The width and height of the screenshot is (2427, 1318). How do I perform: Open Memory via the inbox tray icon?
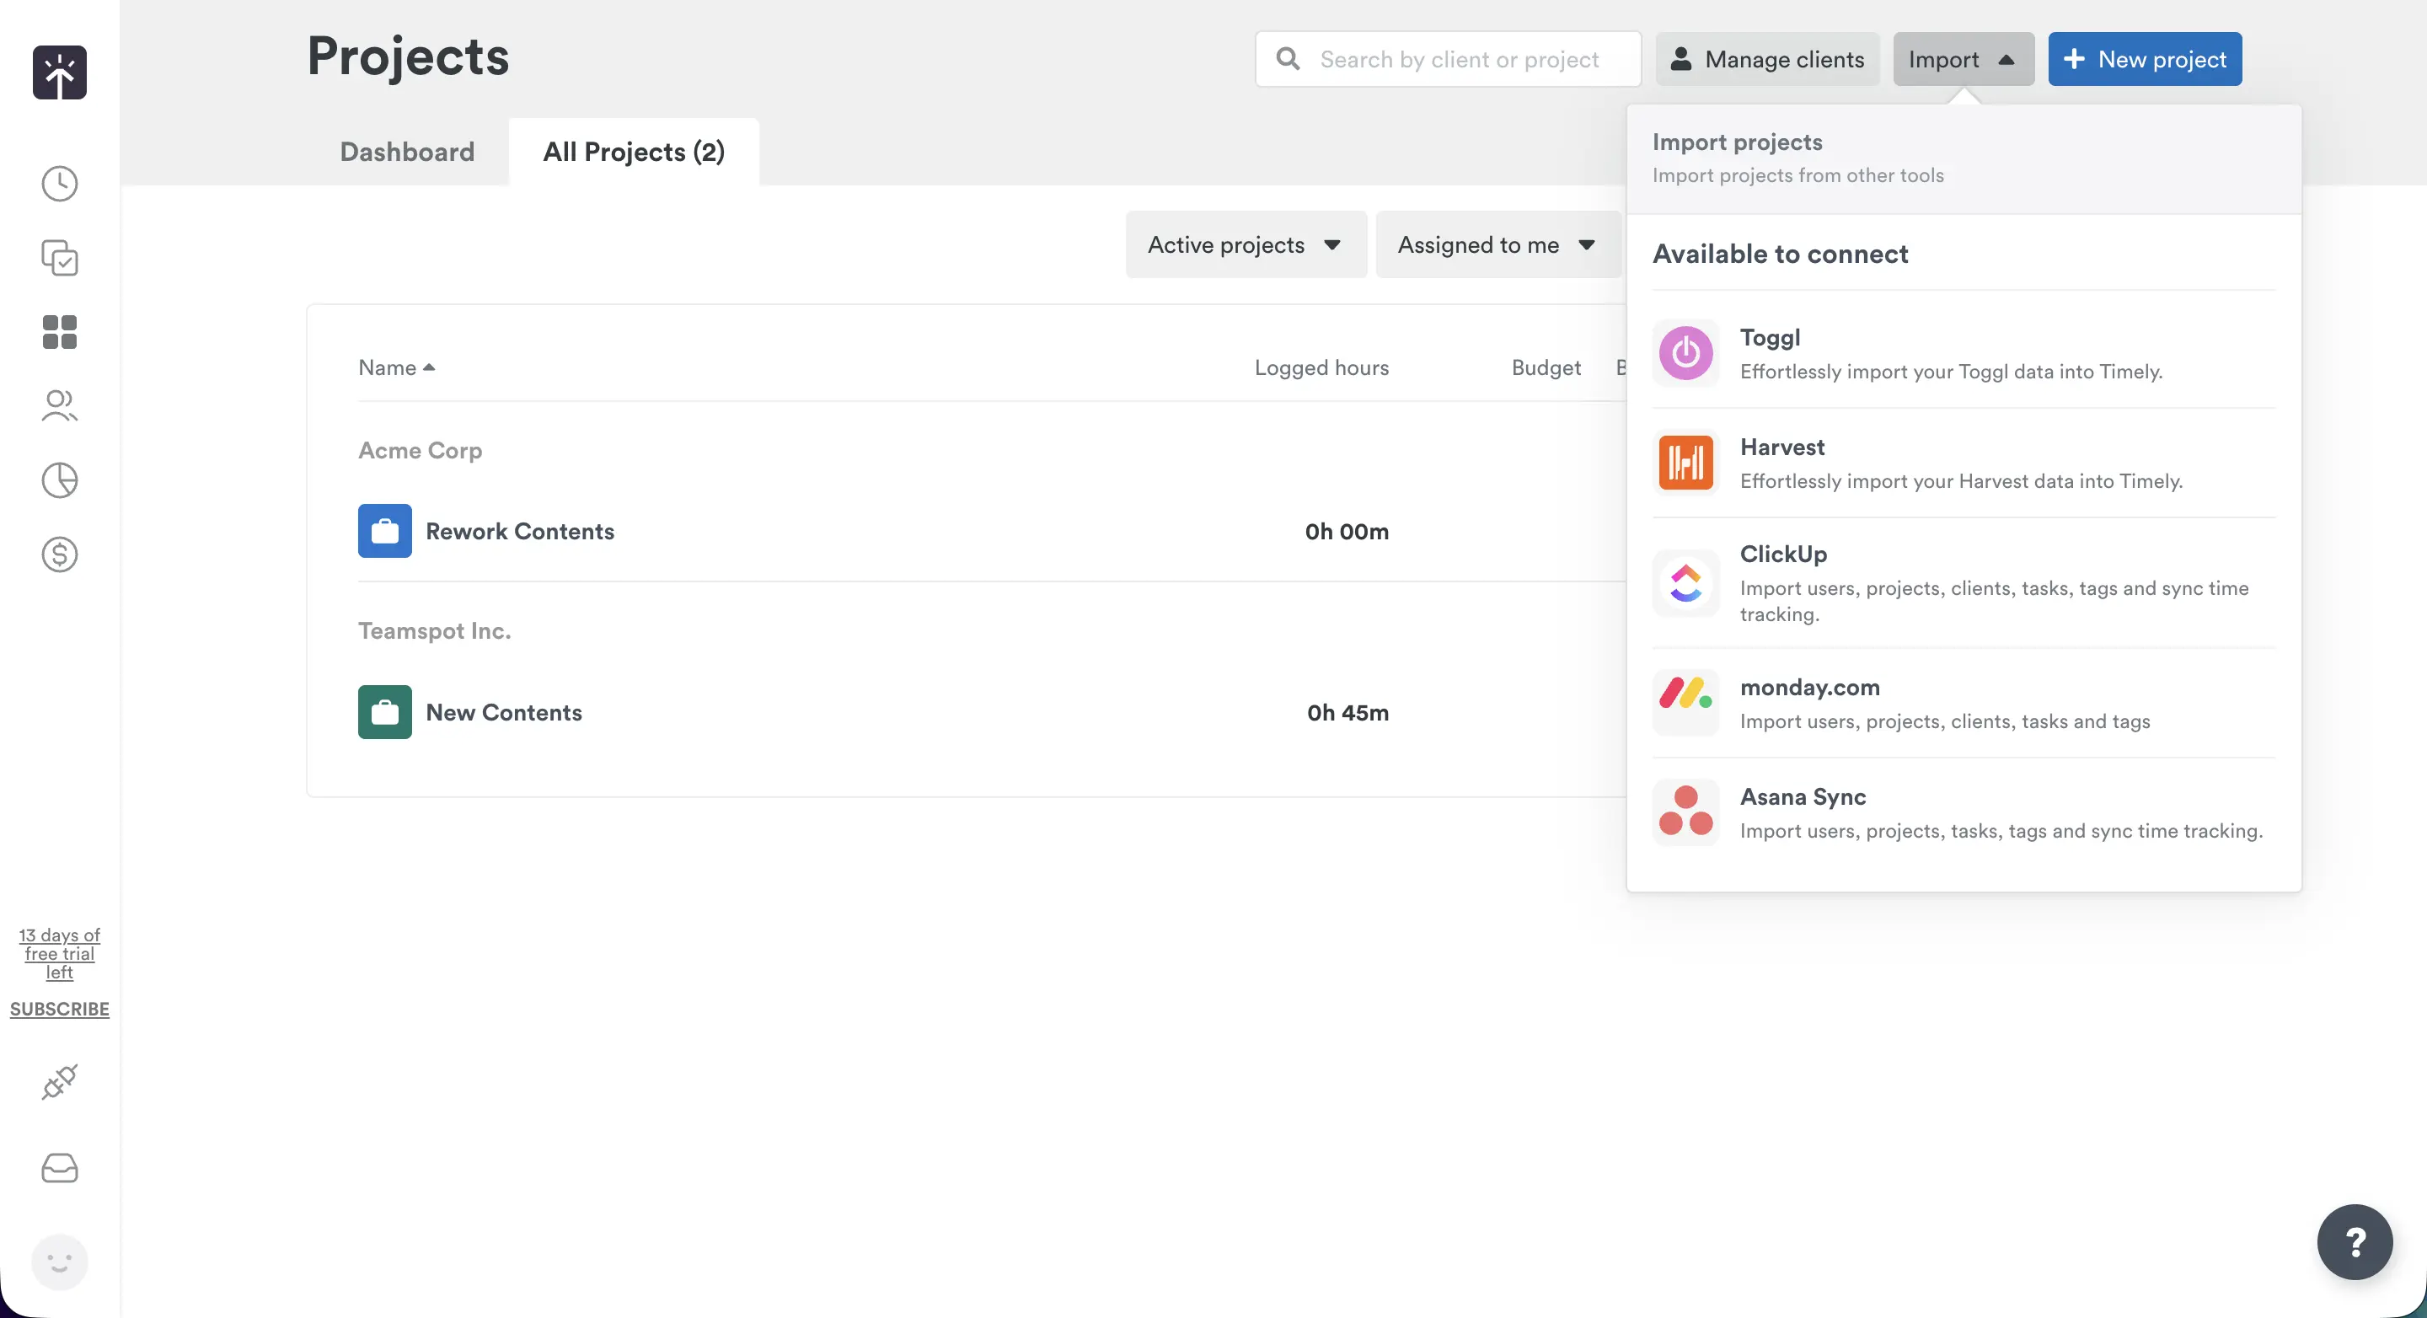(59, 1167)
